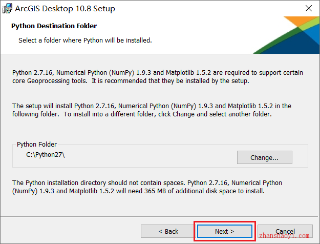The width and height of the screenshot is (320, 244).
Task: Click the 'Select a folder where Python' subtitle
Action: pyautogui.click(x=85, y=40)
